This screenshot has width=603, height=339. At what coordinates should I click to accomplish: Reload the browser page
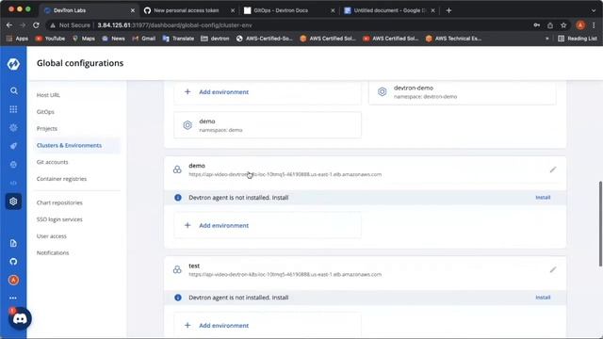(36, 25)
